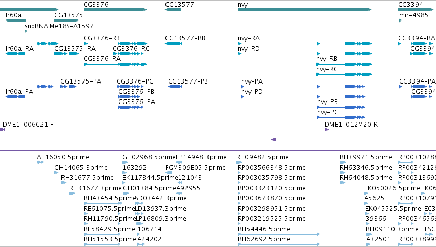Select the CG13575 gene feature
This screenshot has width=436, height=247.
67,20
